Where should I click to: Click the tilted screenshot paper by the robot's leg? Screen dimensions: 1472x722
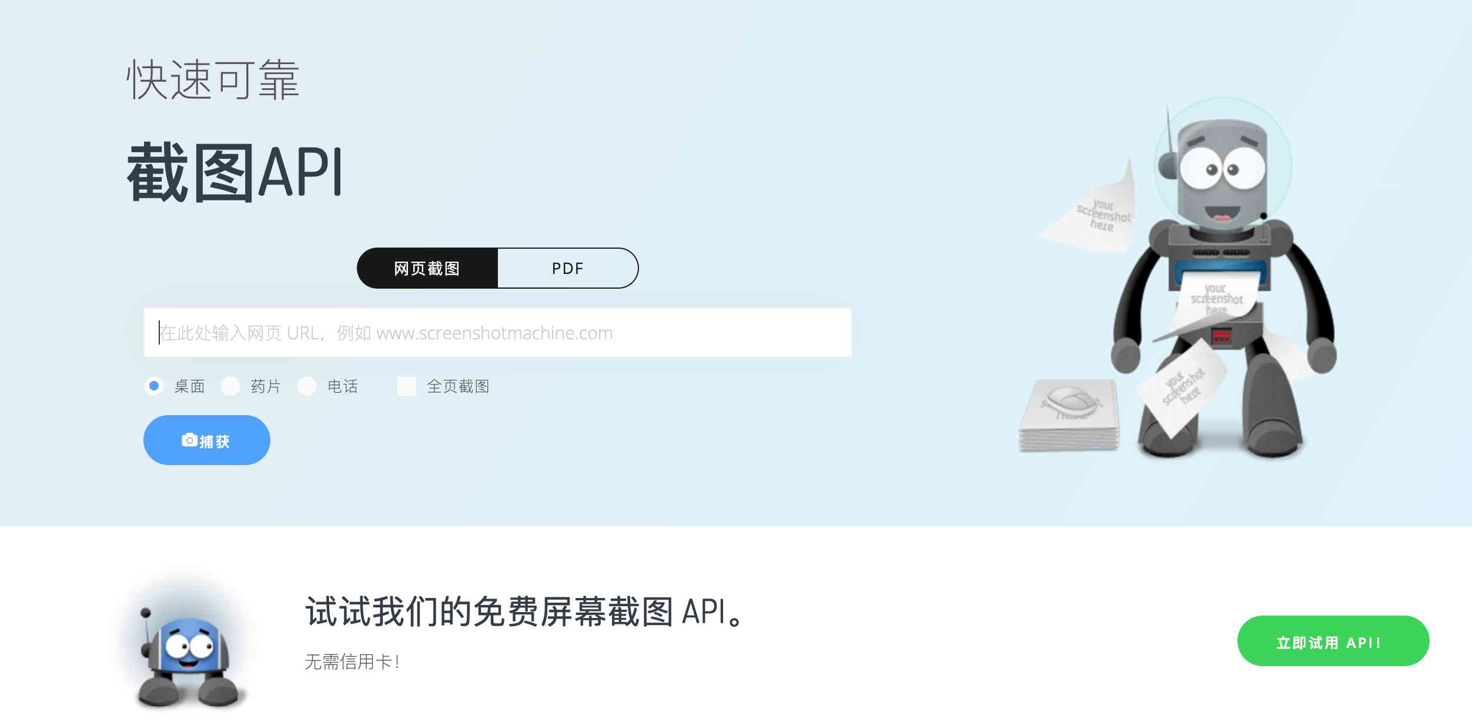(1182, 387)
